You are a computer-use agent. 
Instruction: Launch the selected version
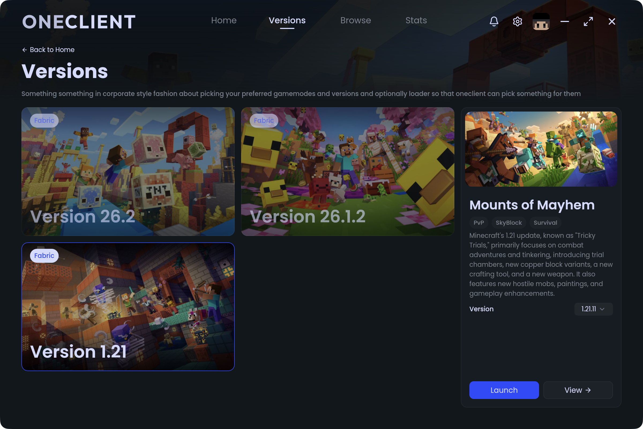(504, 390)
